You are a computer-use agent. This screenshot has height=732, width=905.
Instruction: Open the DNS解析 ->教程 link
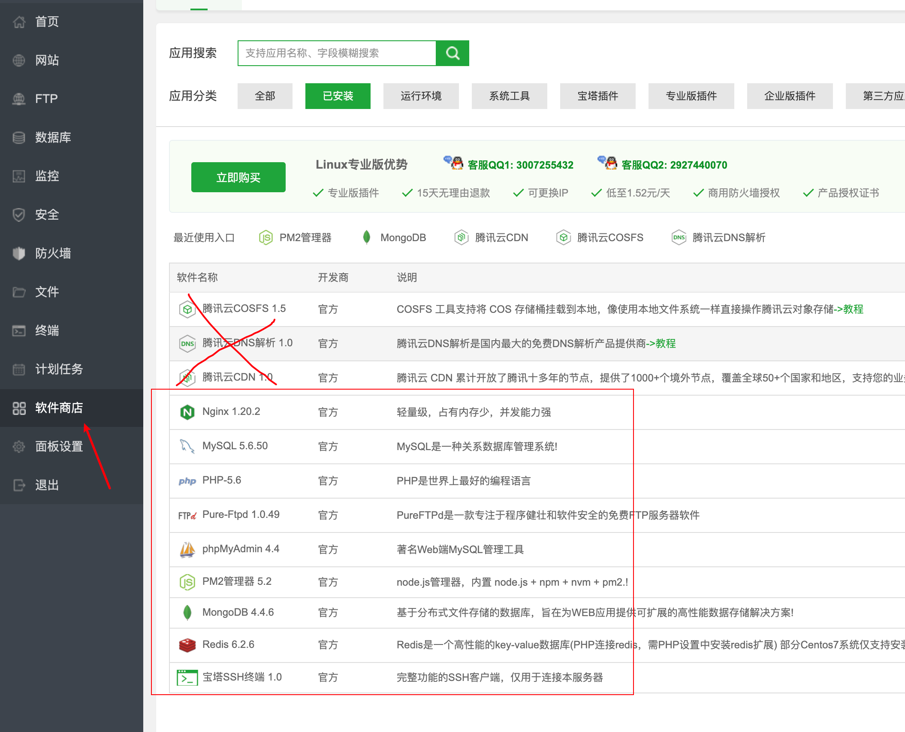661,344
